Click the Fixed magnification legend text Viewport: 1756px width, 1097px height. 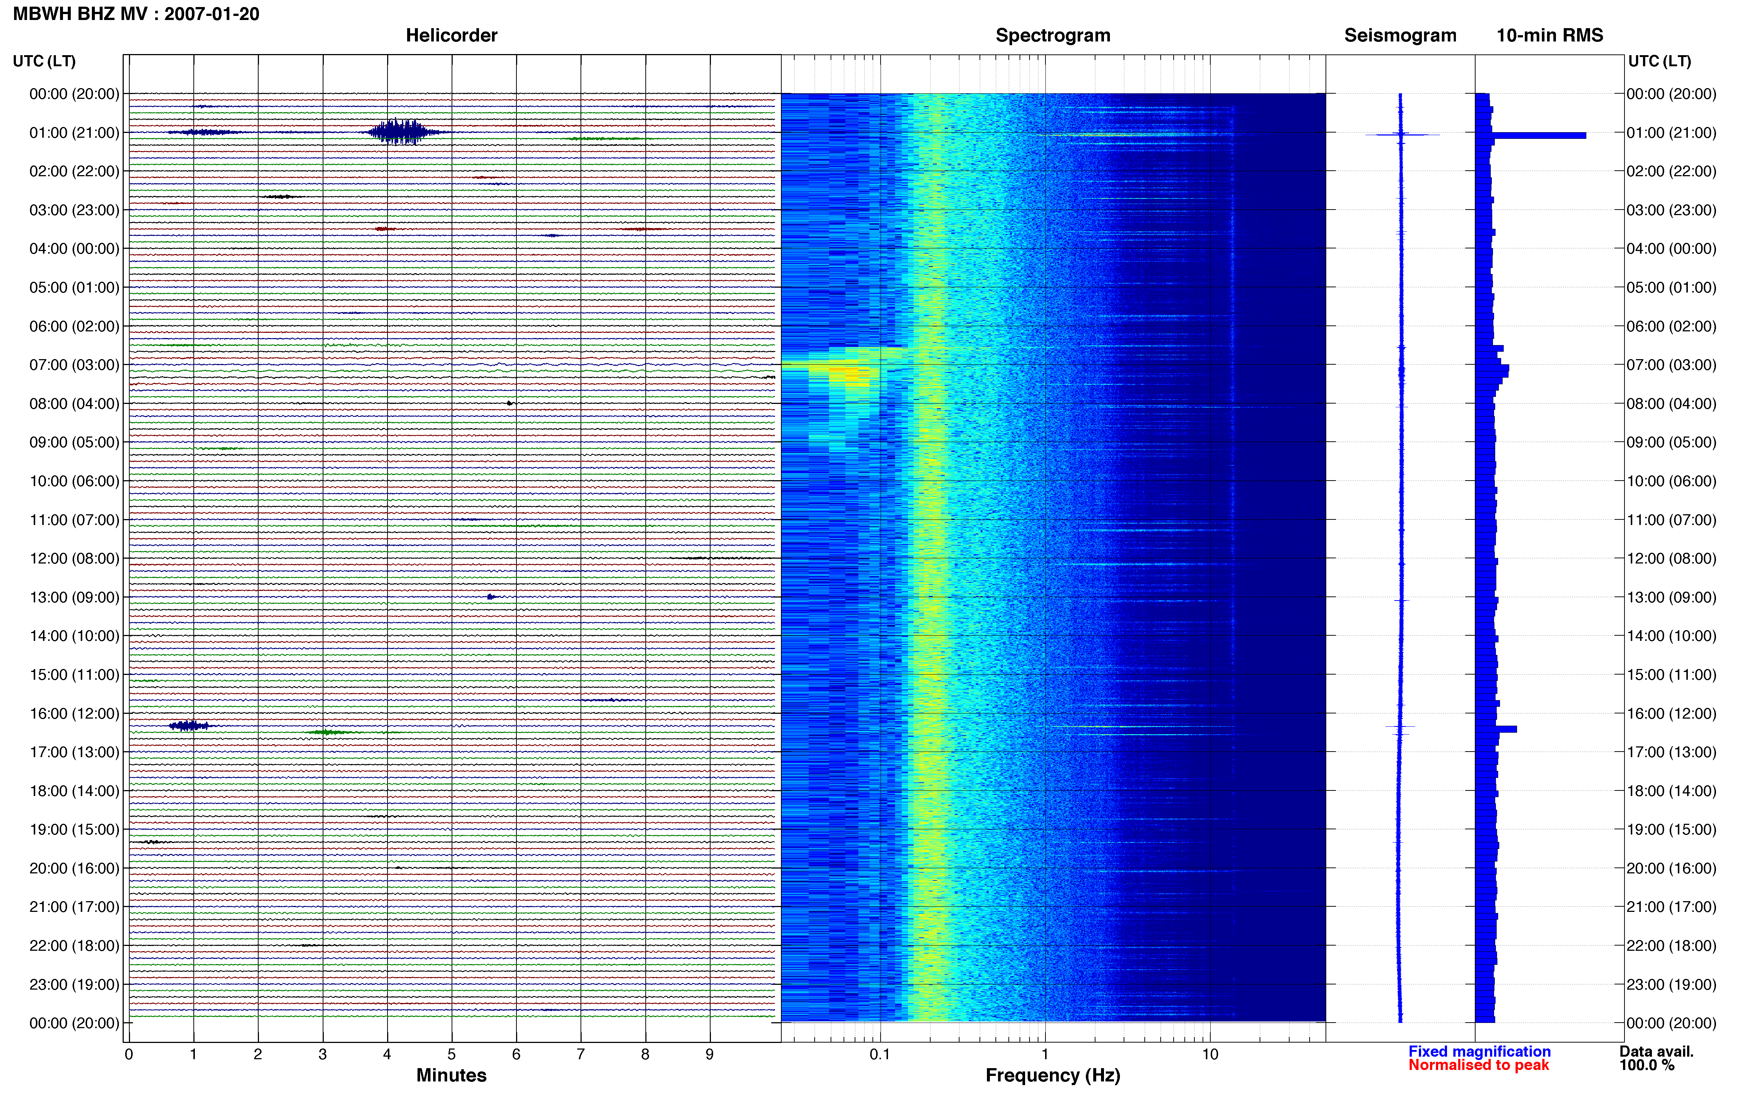point(1479,1051)
